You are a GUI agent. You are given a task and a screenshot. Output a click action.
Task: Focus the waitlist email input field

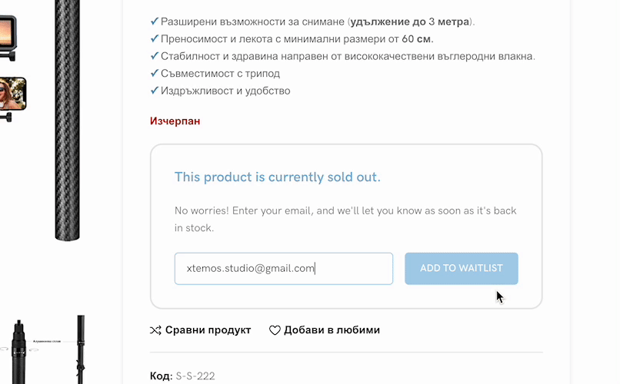click(x=283, y=269)
